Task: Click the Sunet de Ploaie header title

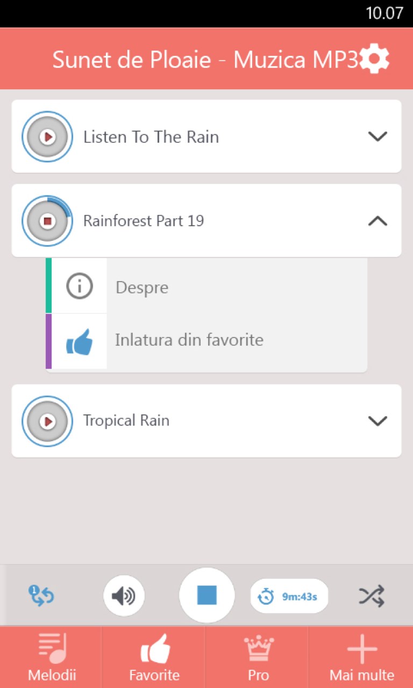Action: coord(205,60)
